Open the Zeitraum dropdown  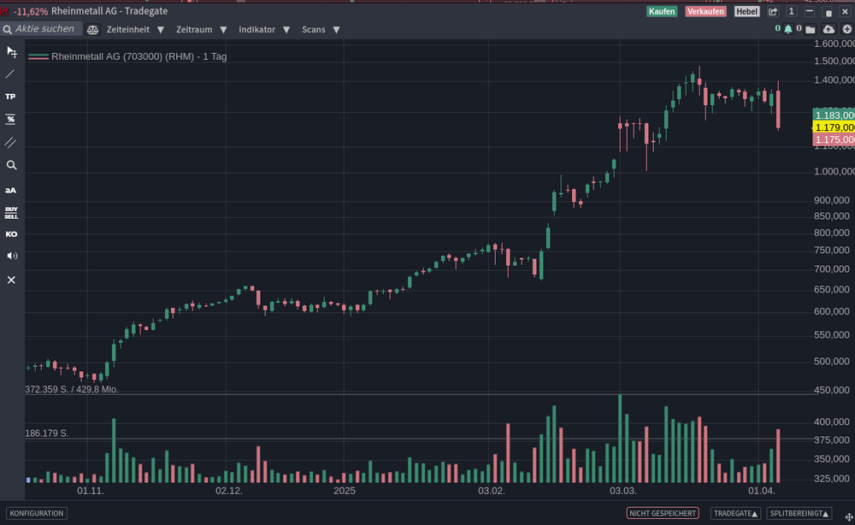[x=202, y=29]
